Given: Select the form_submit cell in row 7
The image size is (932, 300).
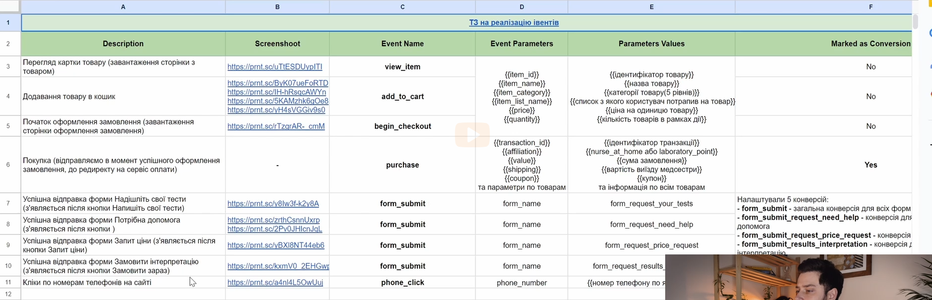Looking at the screenshot, I should coord(402,203).
